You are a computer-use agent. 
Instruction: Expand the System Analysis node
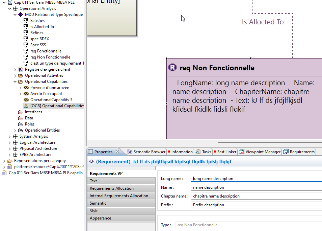(10, 136)
